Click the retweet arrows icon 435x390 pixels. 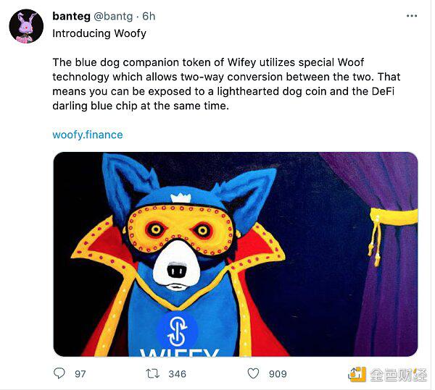(x=153, y=373)
